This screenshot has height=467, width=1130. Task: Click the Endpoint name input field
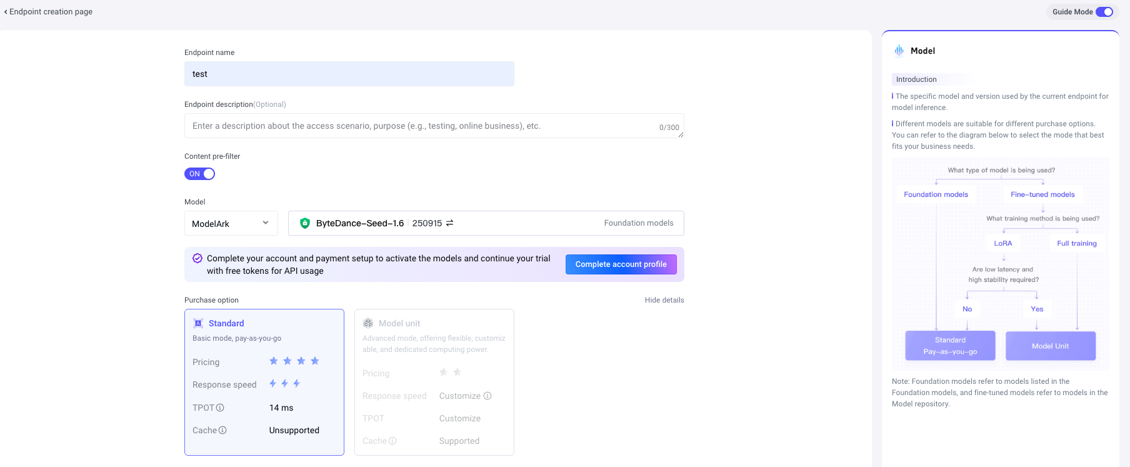(x=349, y=74)
